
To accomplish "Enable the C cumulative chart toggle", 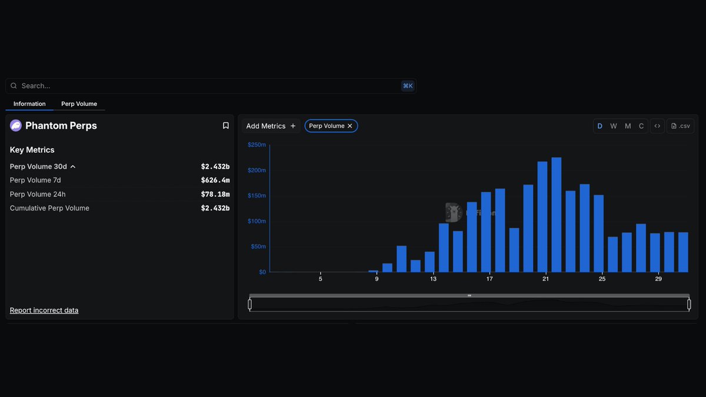I will pos(641,126).
